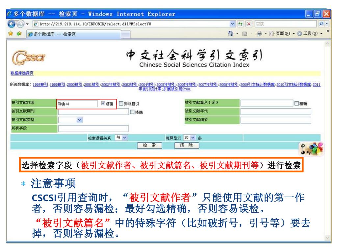Open the 1999被引 database link

pyautogui.click(x=58, y=85)
